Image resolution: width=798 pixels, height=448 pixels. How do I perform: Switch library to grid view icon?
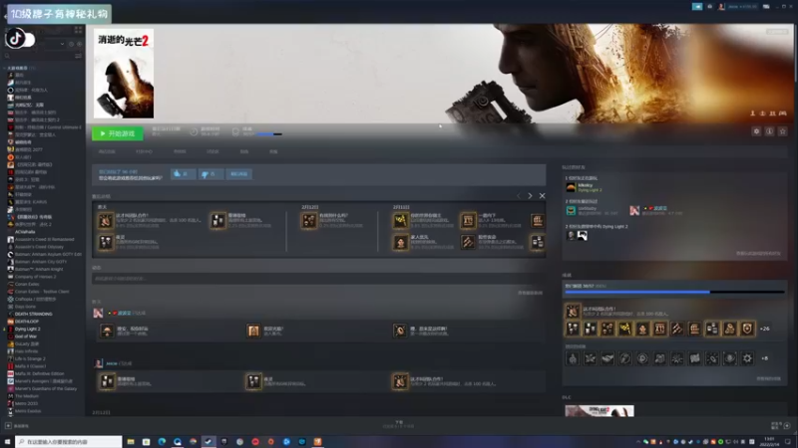(x=79, y=30)
